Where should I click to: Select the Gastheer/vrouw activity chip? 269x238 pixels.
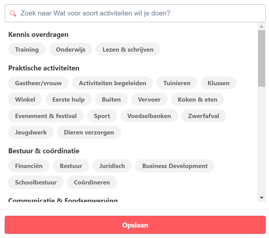coord(38,83)
